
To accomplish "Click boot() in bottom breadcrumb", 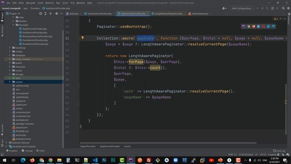I will pyautogui.click(x=127, y=147).
